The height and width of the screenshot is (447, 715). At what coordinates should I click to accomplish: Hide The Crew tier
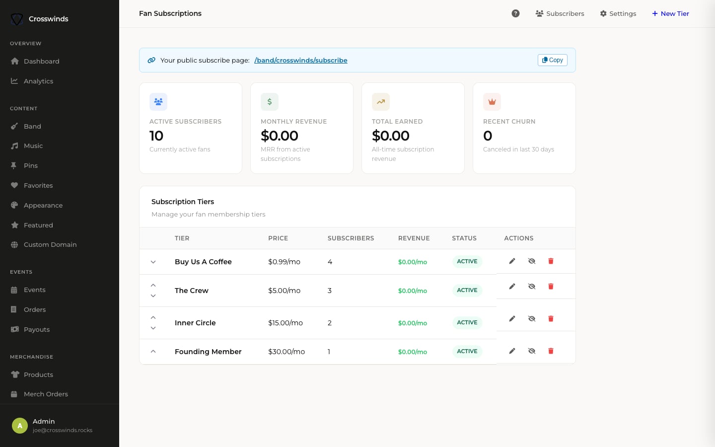(532, 287)
